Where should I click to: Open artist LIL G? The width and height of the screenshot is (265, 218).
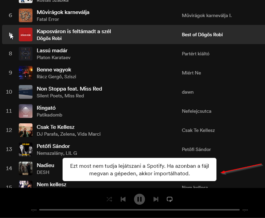(71, 153)
